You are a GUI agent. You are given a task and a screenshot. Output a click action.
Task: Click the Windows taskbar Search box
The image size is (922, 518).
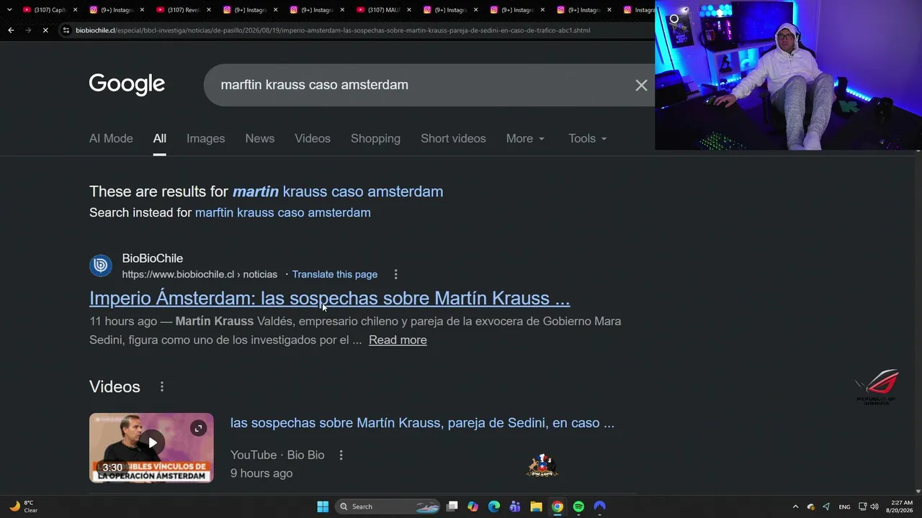(x=388, y=506)
